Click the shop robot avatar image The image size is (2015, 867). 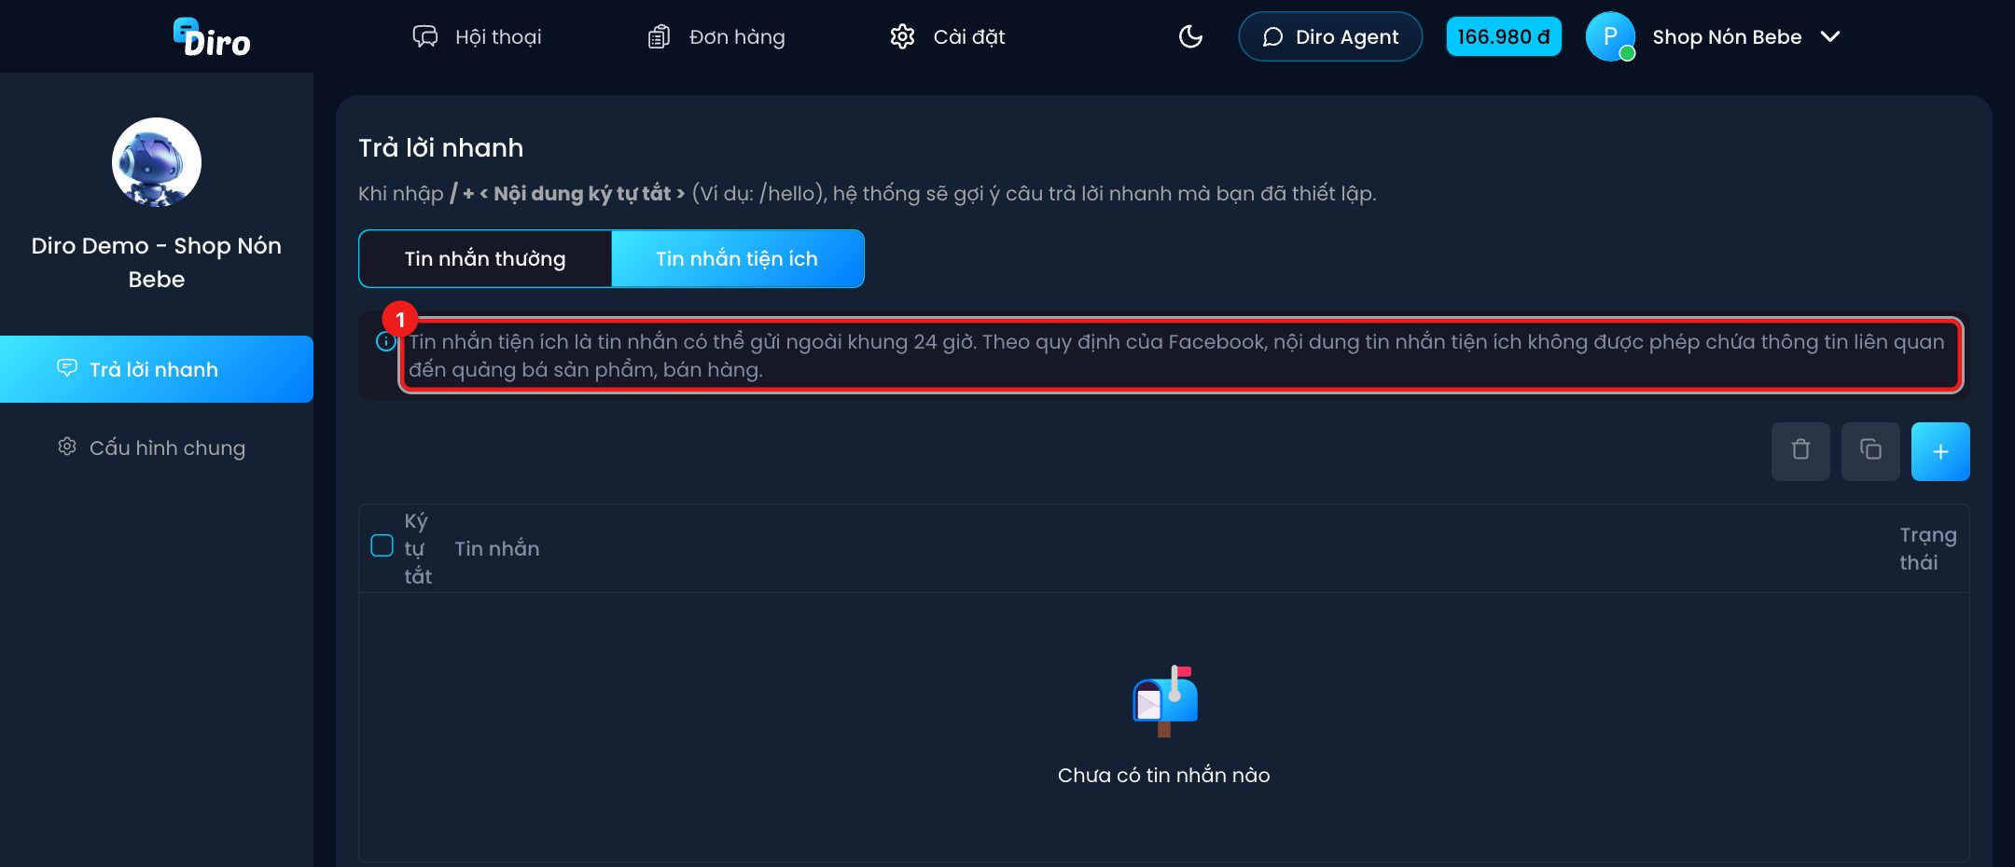coord(157,162)
